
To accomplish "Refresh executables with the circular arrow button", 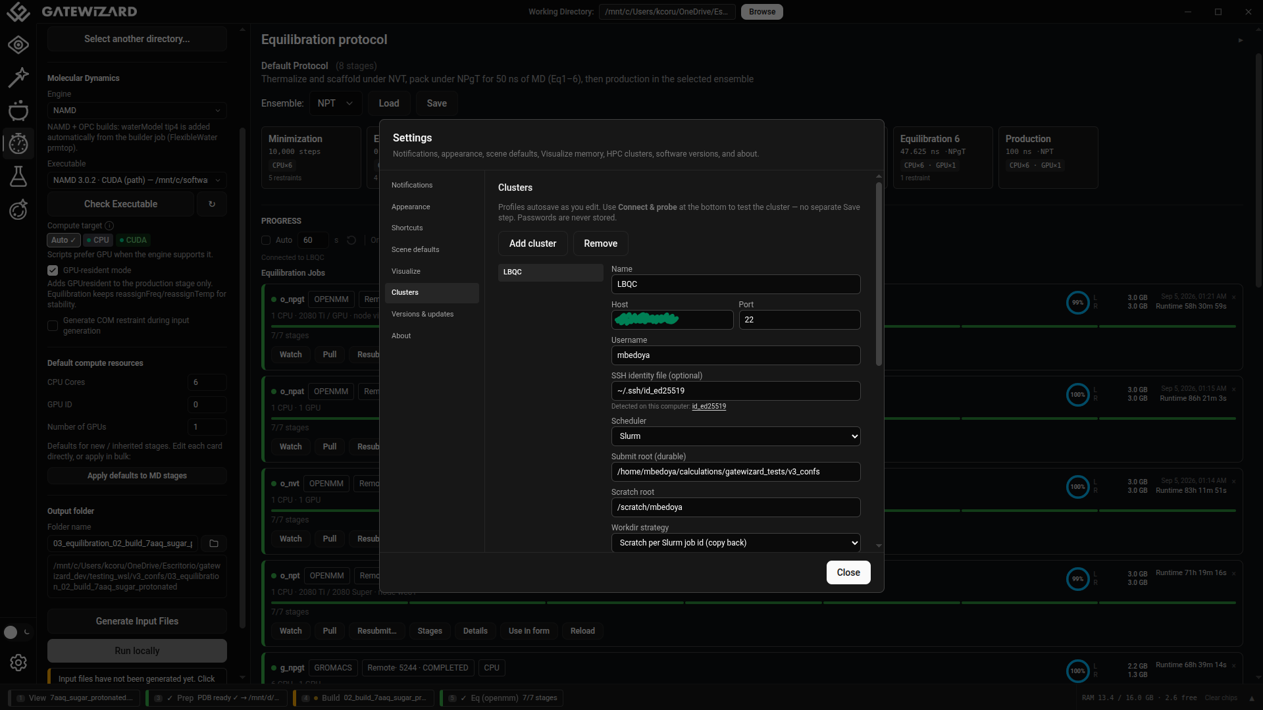I will [212, 204].
